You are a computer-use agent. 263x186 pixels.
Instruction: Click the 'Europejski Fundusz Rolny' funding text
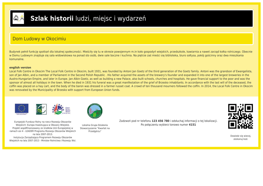[43, 122]
